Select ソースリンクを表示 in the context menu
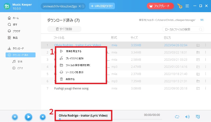The image size is (211, 122). [81, 72]
